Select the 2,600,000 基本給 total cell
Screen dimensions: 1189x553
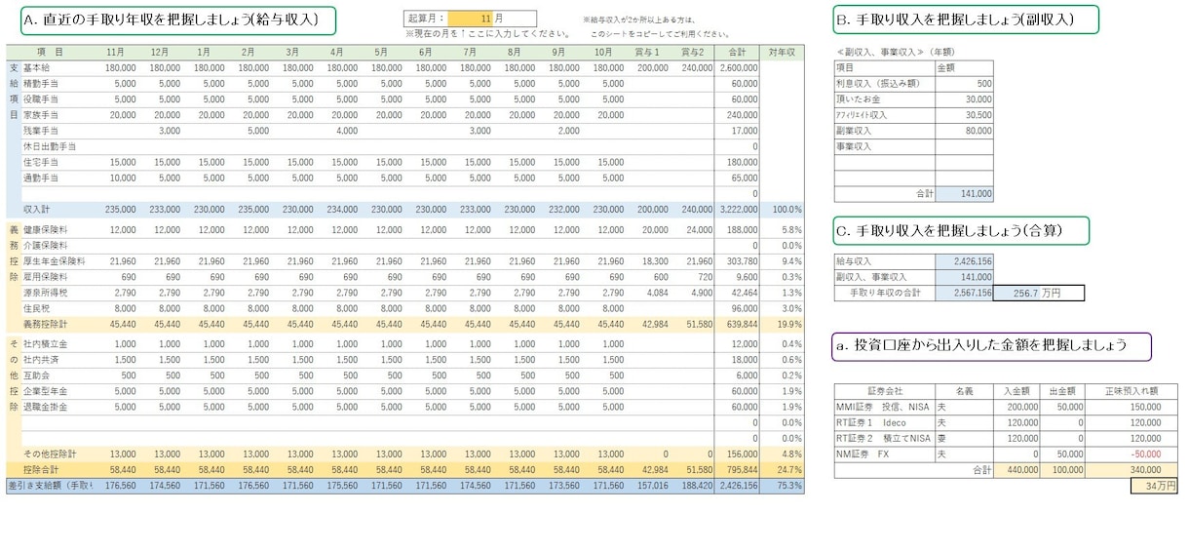738,68
